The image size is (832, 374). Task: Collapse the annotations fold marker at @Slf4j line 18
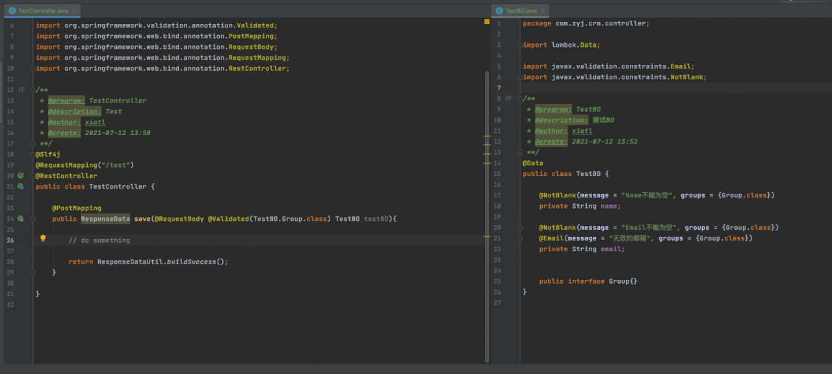pos(32,154)
